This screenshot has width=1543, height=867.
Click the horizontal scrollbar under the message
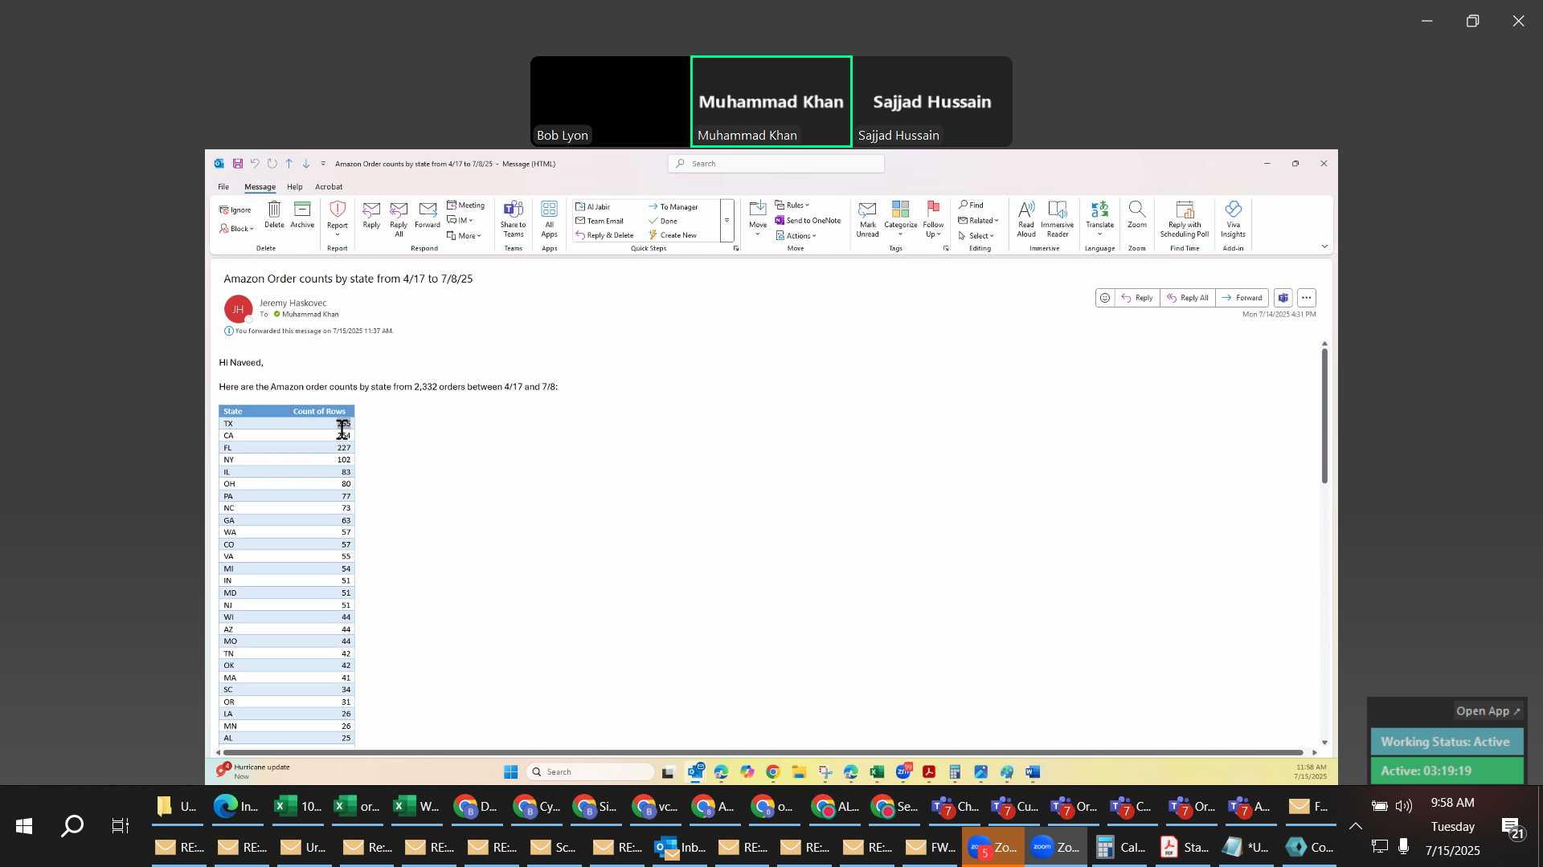tap(763, 753)
